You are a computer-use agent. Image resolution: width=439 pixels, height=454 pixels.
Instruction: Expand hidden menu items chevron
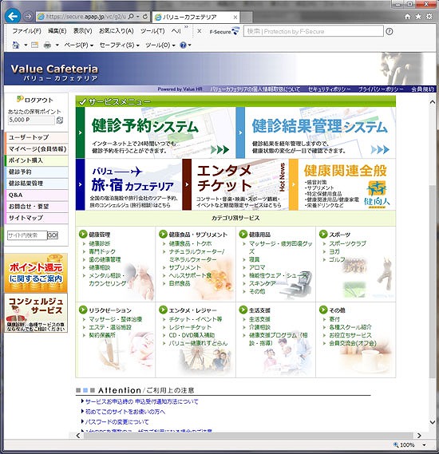pyautogui.click(x=186, y=26)
